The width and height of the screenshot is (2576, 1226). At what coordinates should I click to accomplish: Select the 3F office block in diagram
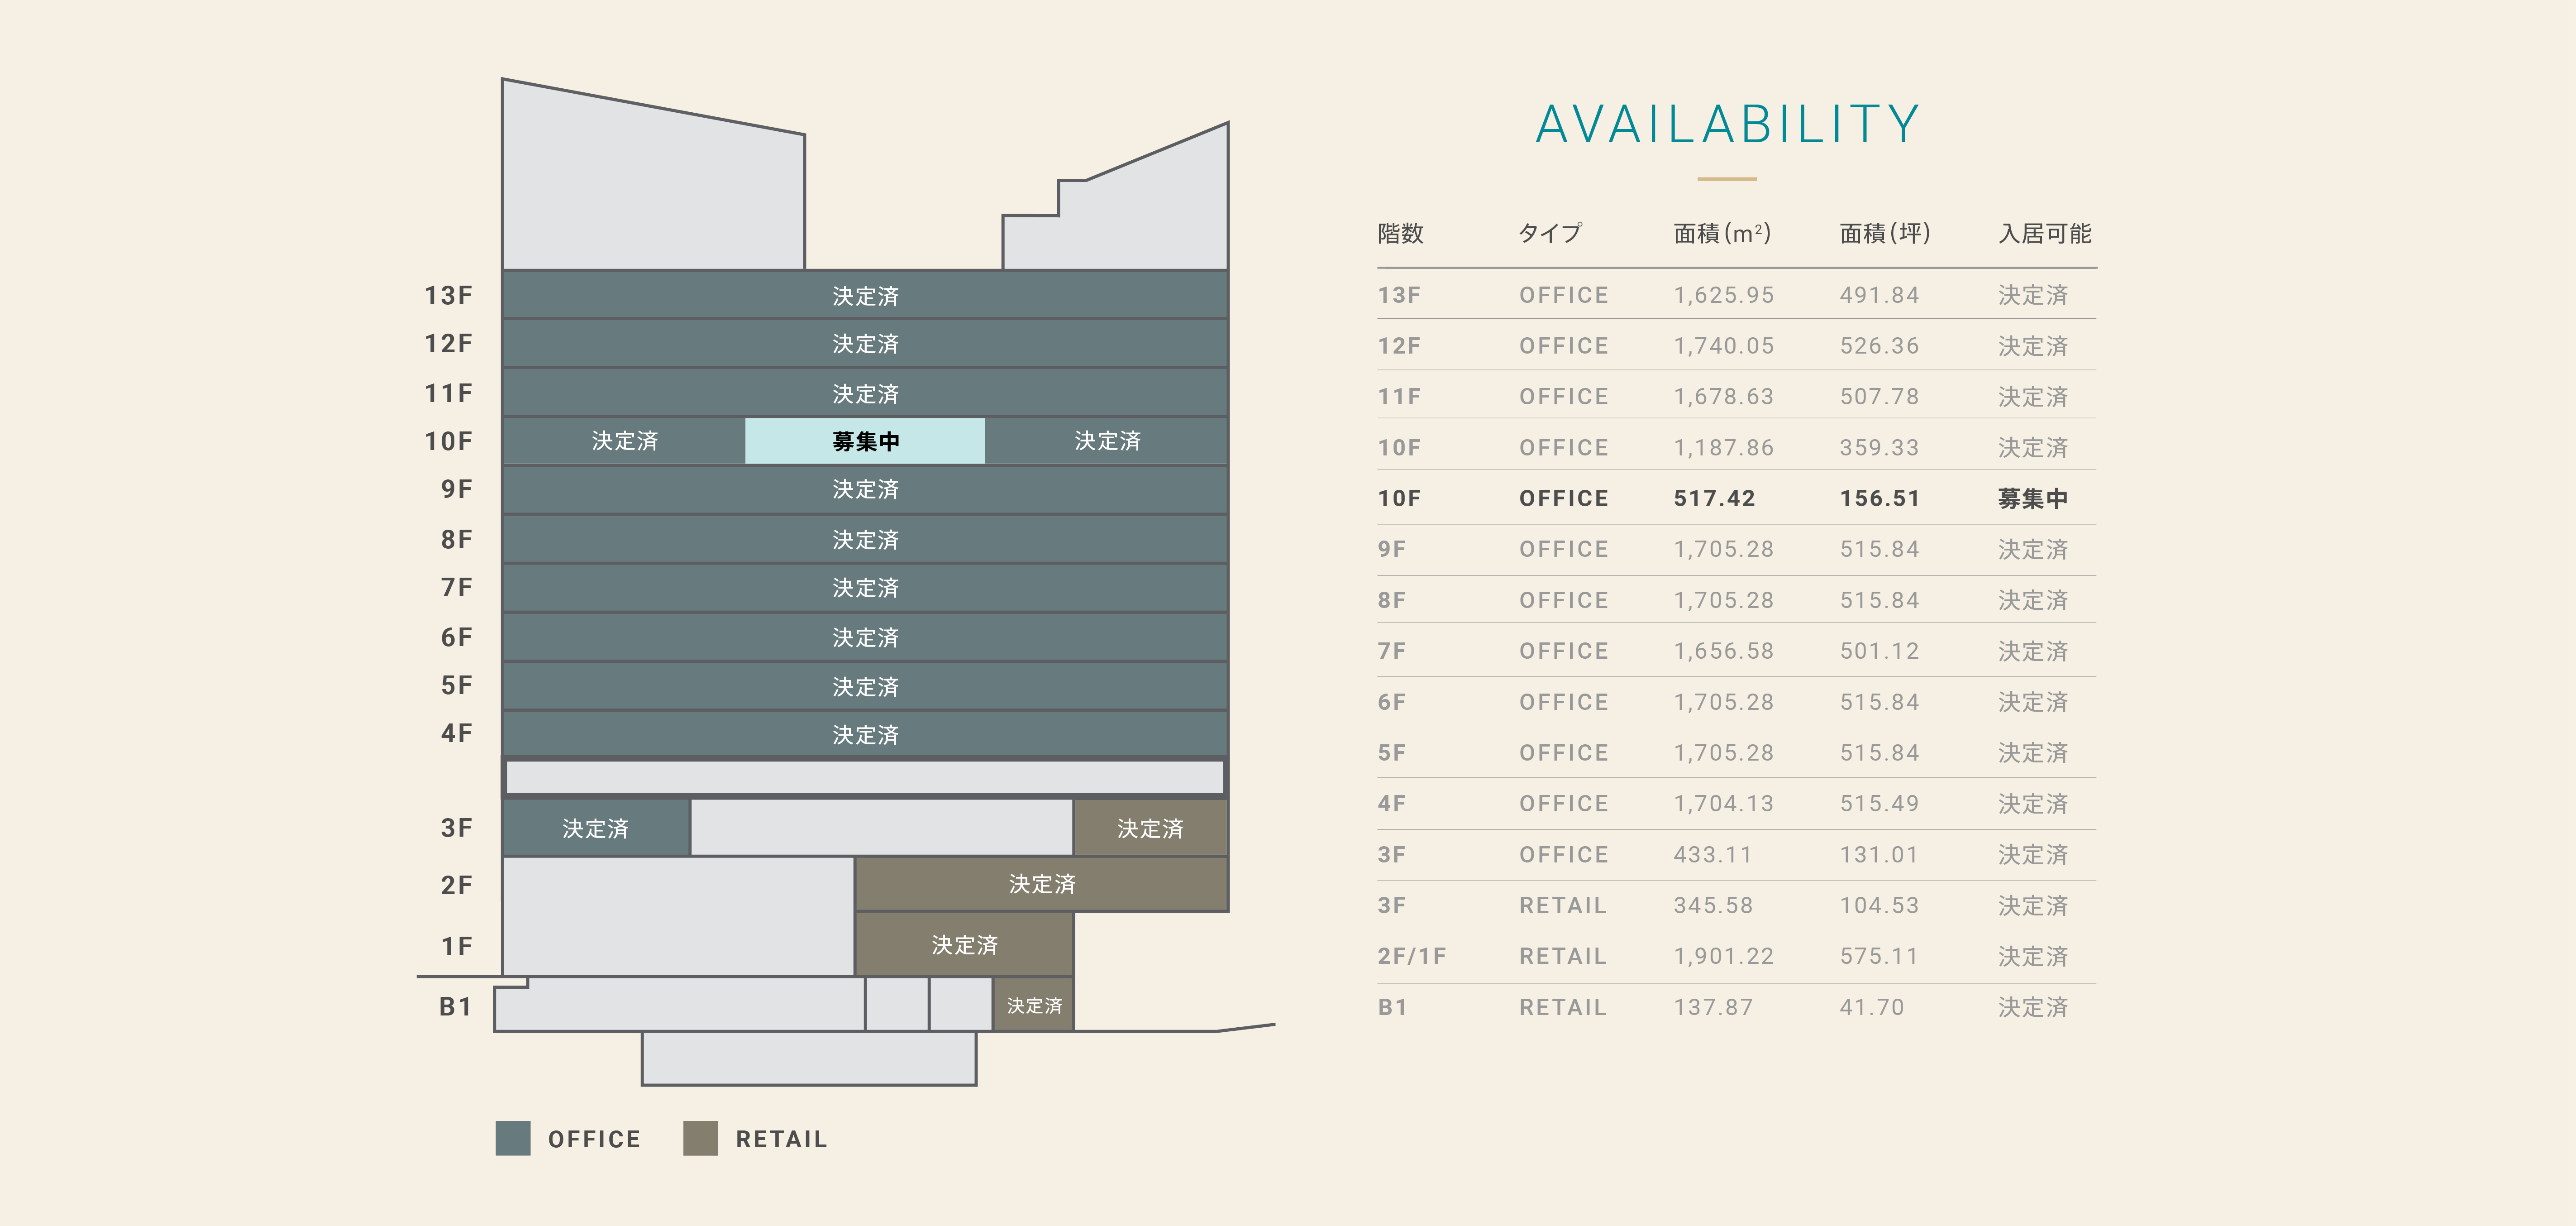(596, 828)
